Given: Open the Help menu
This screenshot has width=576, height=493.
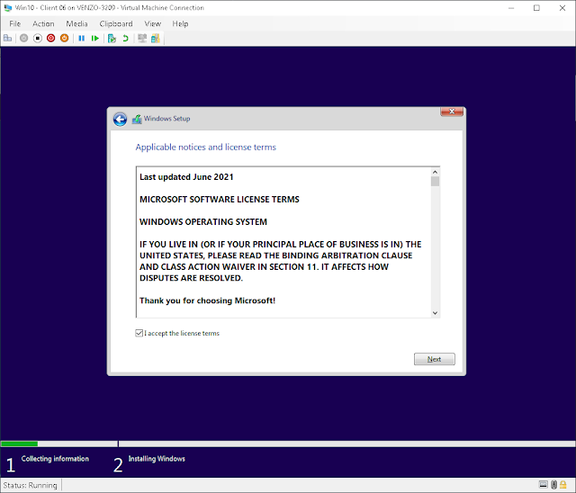Looking at the screenshot, I should pos(180,24).
